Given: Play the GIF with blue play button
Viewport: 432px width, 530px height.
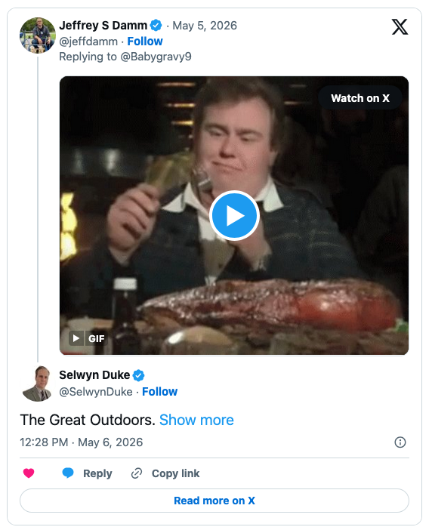Looking at the screenshot, I should click(234, 215).
